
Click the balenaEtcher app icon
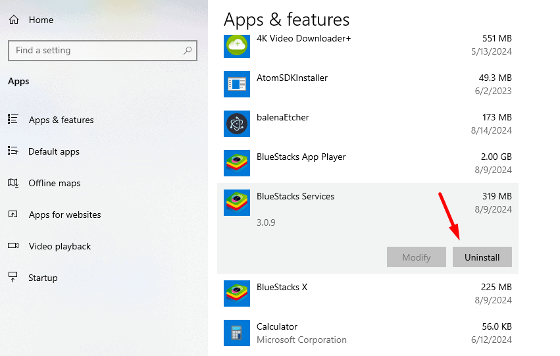point(237,124)
